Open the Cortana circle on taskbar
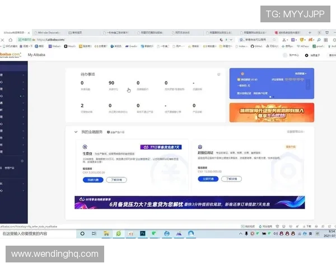This screenshot has width=336, height=268. 82,233
